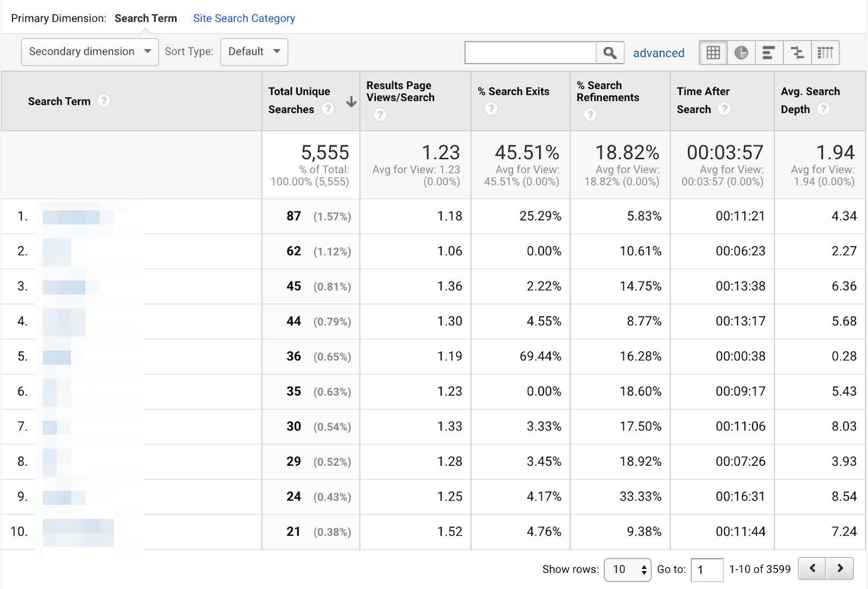The image size is (868, 589).
Task: Click the search magnifier icon
Action: click(x=610, y=52)
